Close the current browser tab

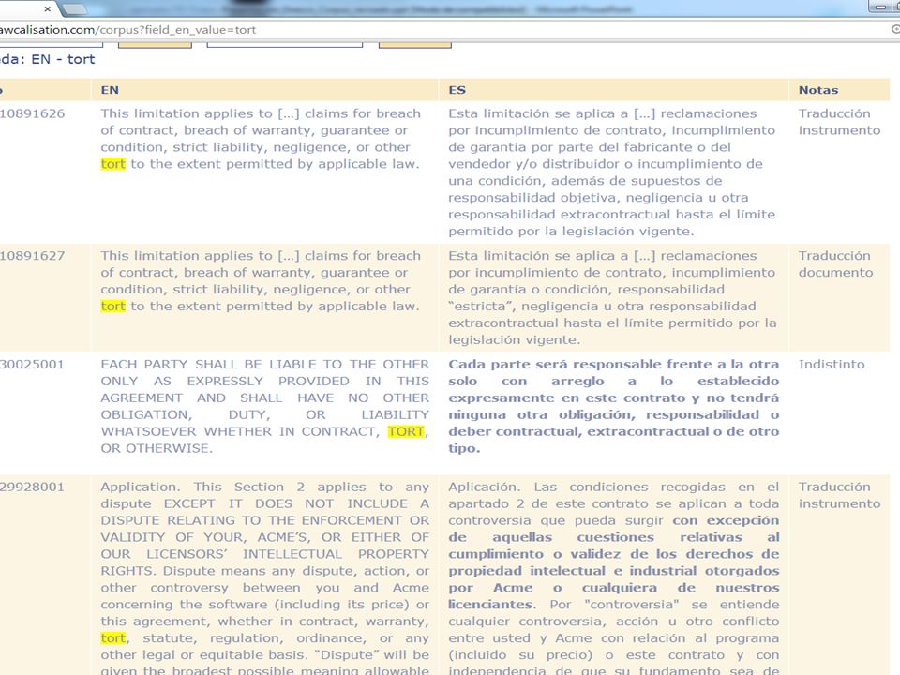click(48, 9)
